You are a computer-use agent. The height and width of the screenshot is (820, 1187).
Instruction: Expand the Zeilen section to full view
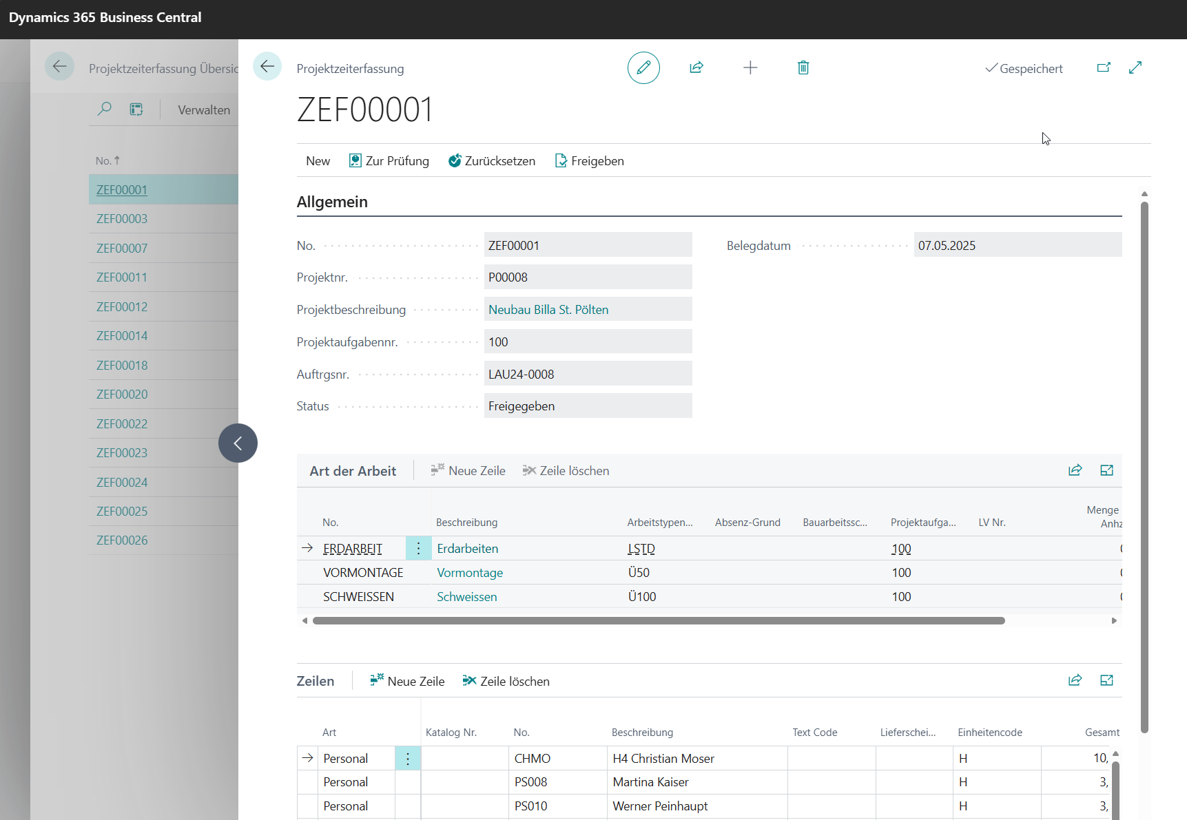pyautogui.click(x=1106, y=680)
